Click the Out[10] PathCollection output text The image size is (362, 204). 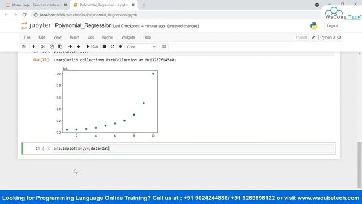coord(115,60)
